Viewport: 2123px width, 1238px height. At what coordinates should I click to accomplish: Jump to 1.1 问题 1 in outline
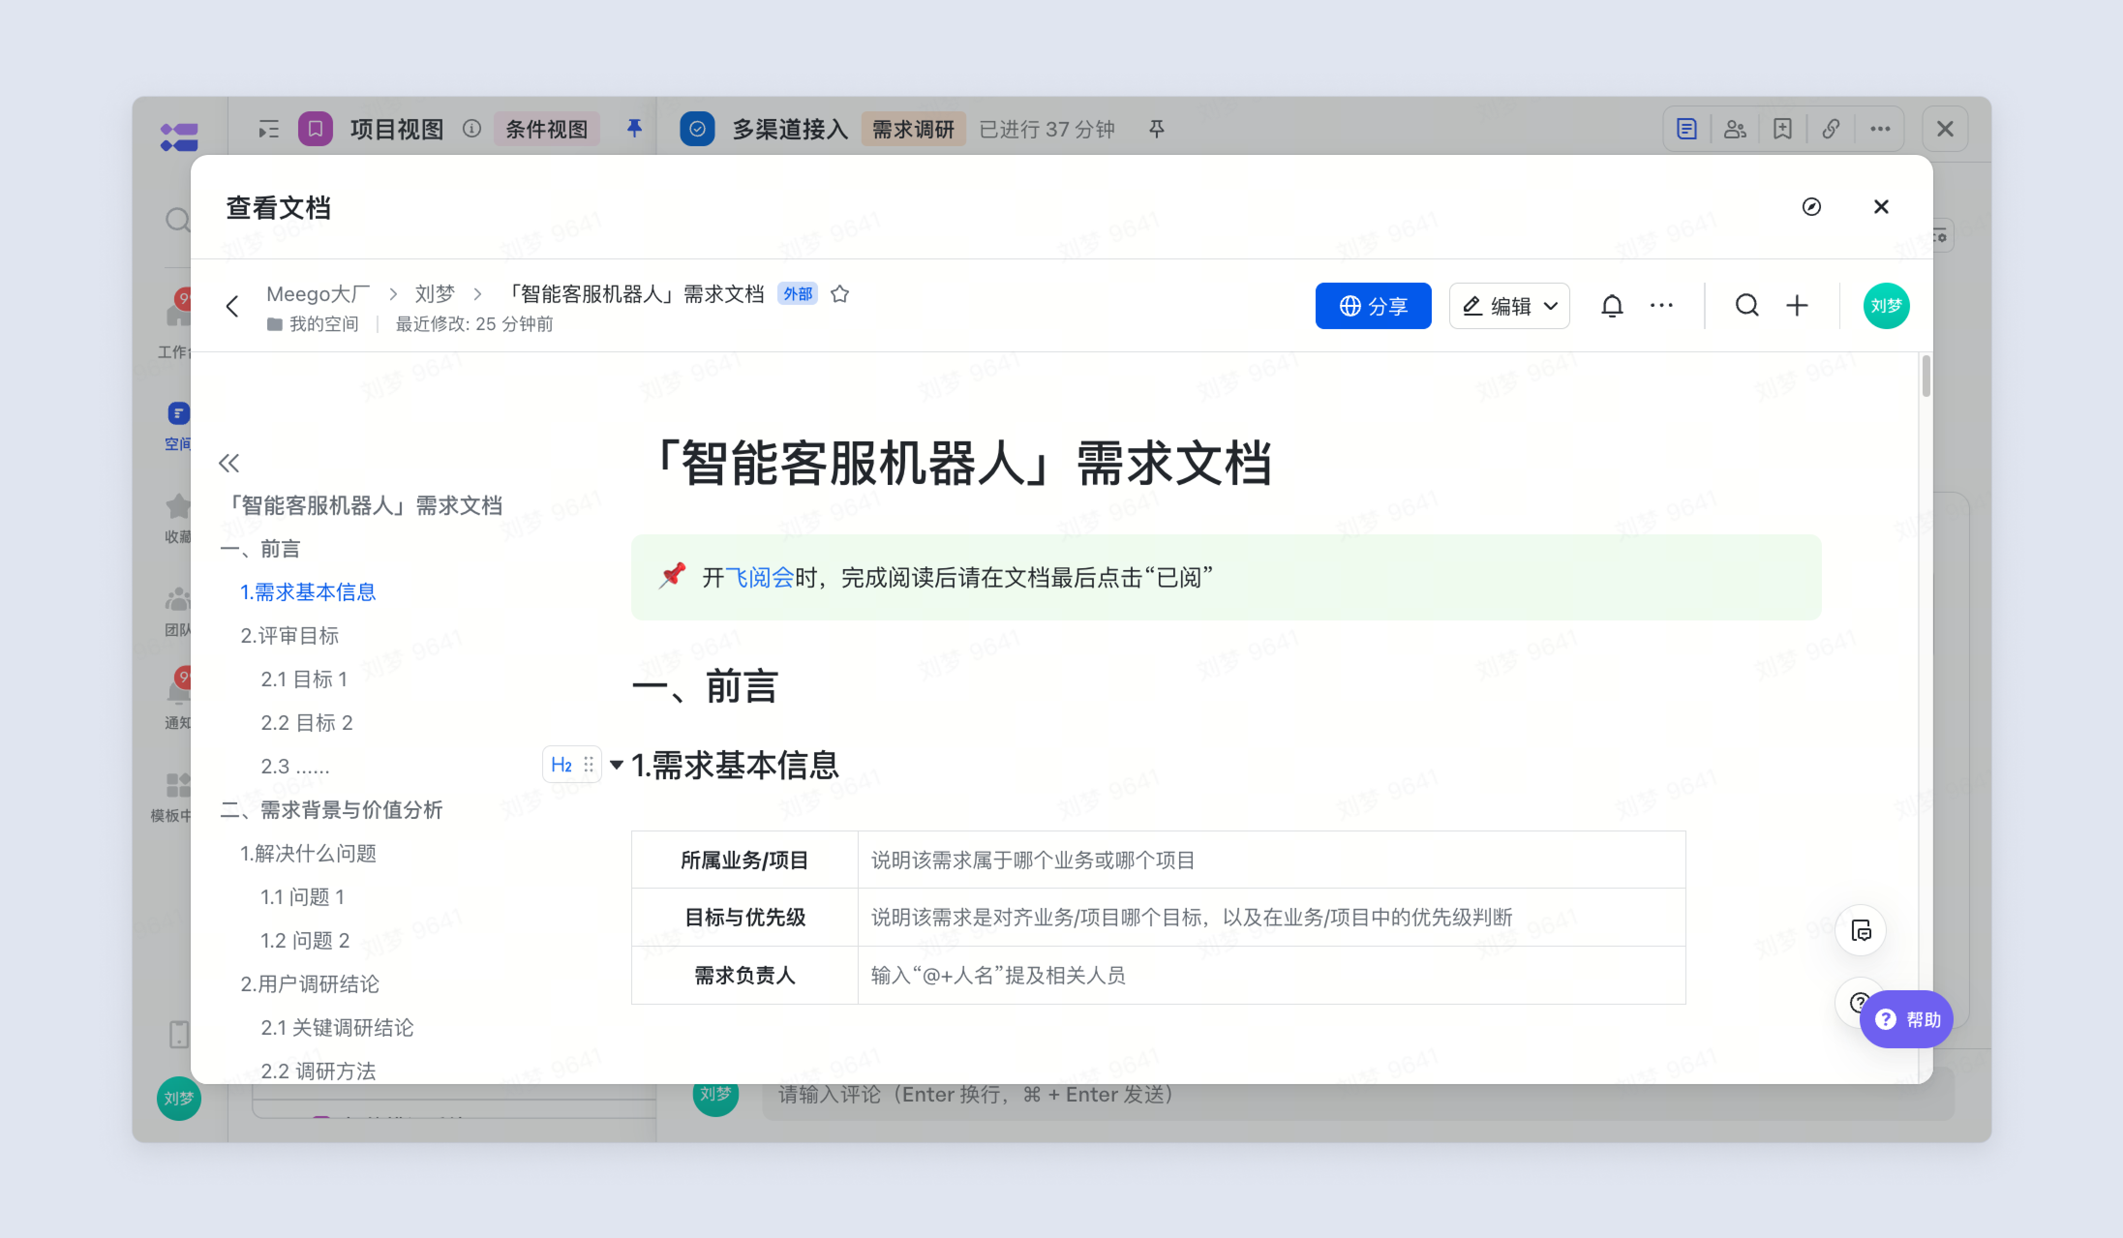(x=303, y=898)
